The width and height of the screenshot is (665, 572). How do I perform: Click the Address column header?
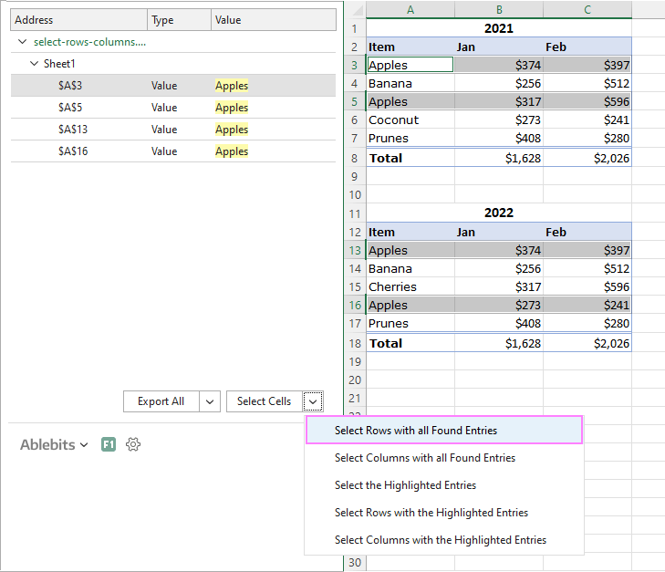click(78, 20)
